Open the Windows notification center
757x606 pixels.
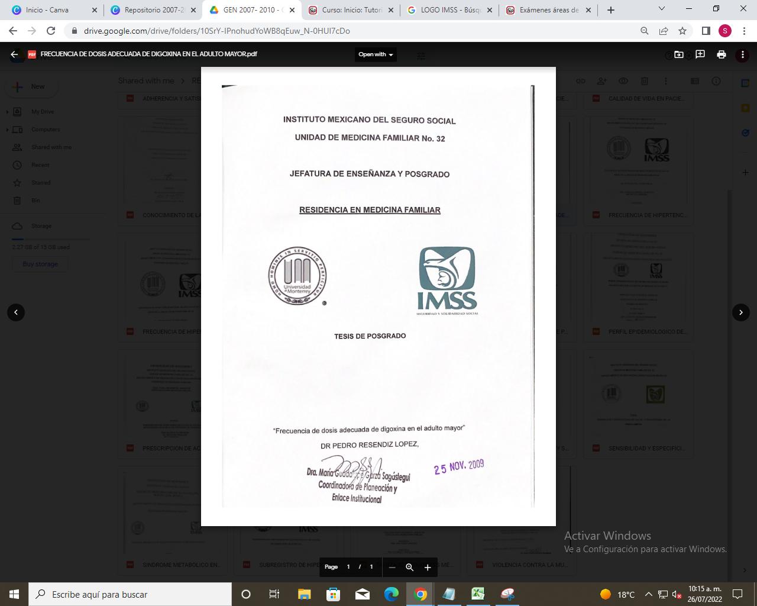(x=737, y=594)
